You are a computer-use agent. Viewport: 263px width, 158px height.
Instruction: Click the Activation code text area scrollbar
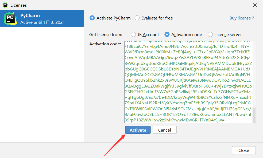click(x=254, y=115)
